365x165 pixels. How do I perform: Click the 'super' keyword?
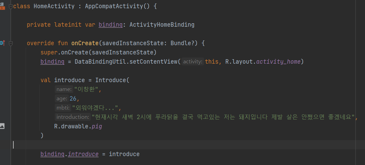point(49,52)
